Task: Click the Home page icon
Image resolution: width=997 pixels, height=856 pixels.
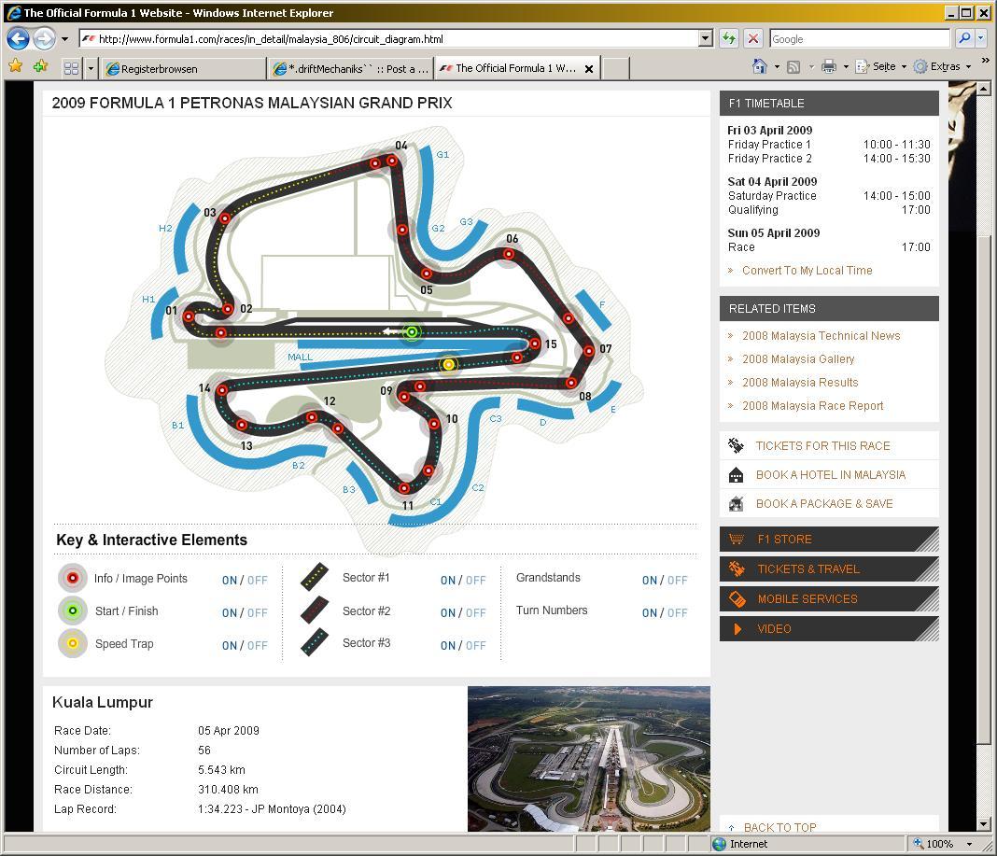Action: click(759, 66)
